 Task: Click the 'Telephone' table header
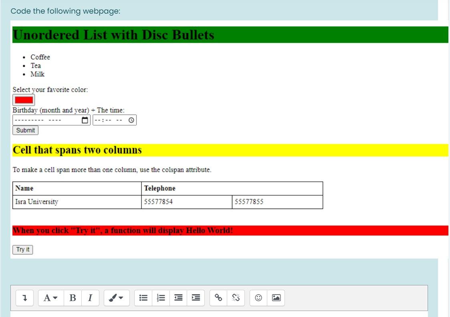point(232,188)
